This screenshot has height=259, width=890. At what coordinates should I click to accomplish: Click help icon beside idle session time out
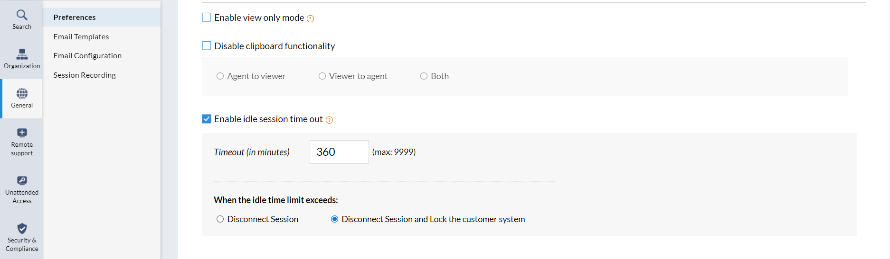[x=330, y=120]
